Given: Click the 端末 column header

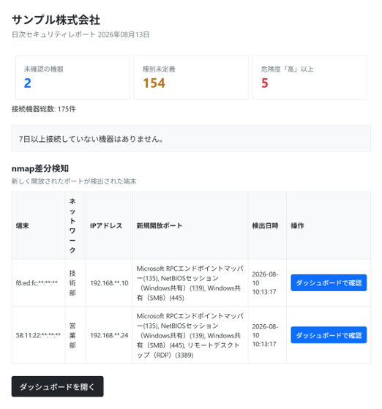Looking at the screenshot, I should click(x=23, y=225).
